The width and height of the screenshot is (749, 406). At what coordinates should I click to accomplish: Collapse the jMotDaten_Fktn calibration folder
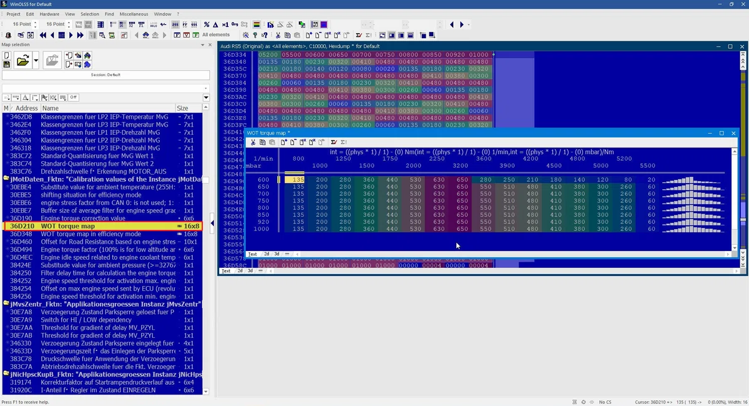click(x=6, y=179)
